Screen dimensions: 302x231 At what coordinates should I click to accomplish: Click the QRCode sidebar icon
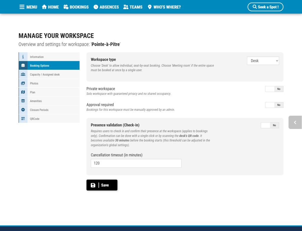tap(23, 119)
